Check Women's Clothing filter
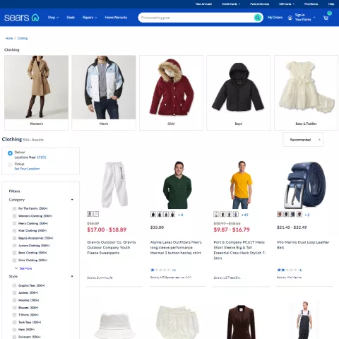Screen dimensions: 339x339 14,216
